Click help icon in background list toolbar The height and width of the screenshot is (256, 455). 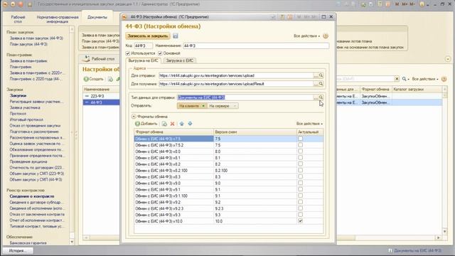tap(444, 79)
